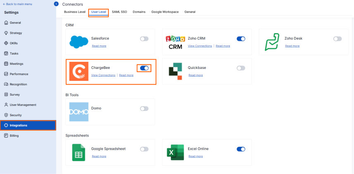
Task: Open Quickbase Read more link
Action: [196, 75]
